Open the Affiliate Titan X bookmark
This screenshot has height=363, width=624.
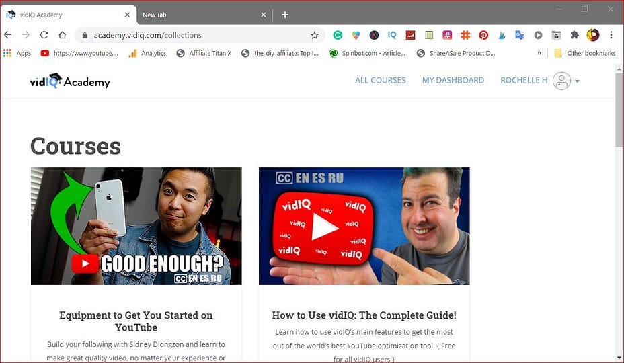click(x=204, y=53)
